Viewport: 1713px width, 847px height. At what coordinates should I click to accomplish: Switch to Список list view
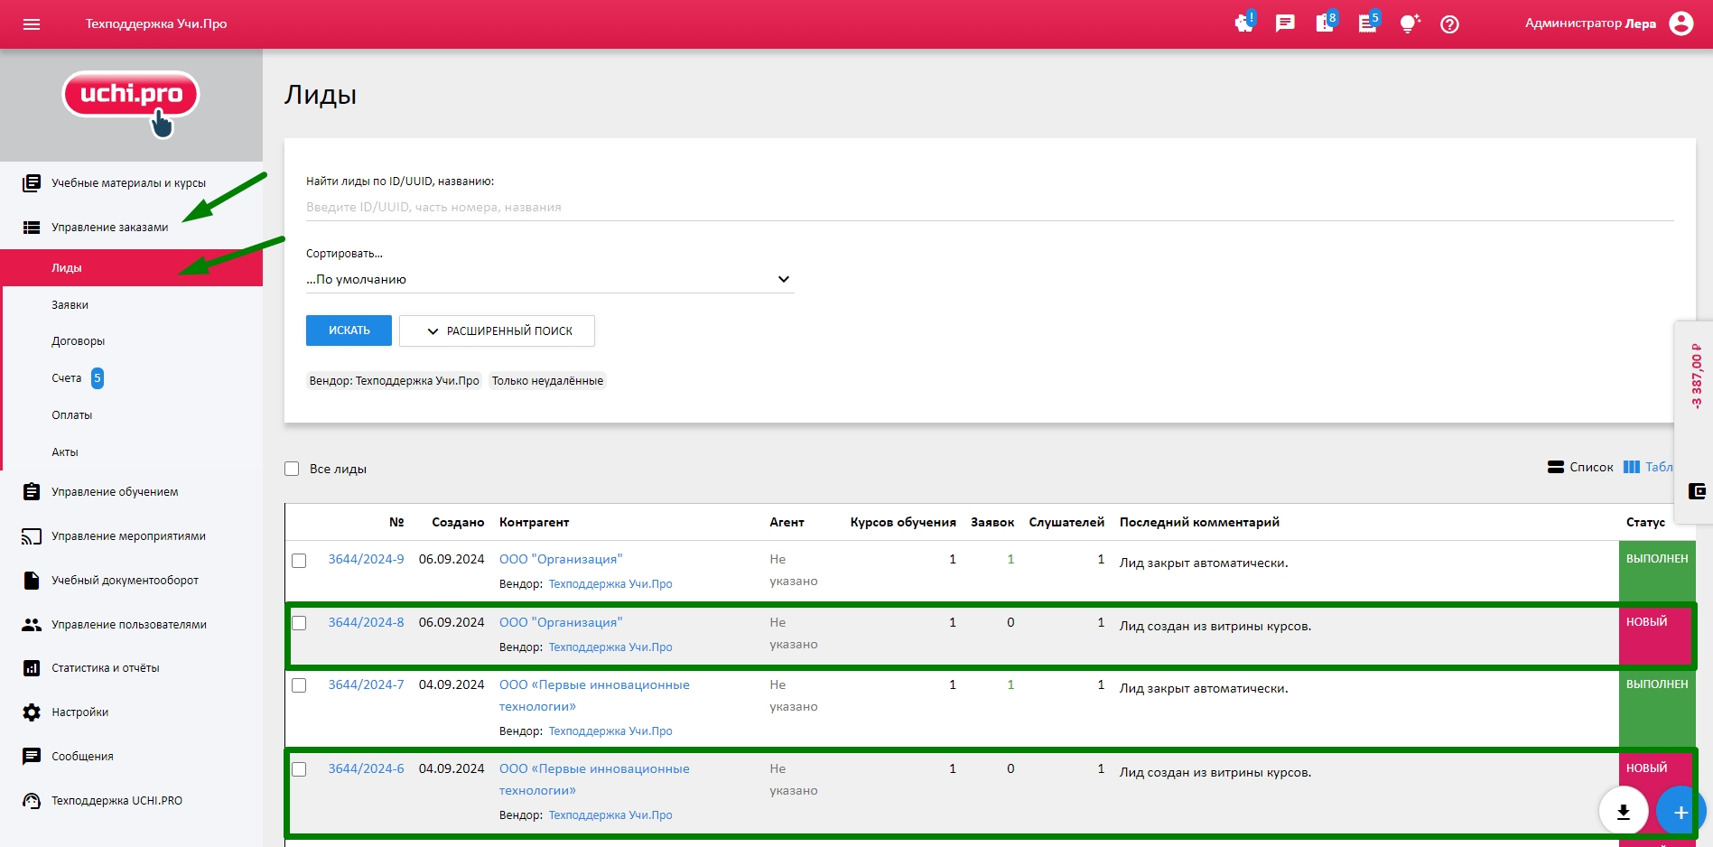point(1580,467)
